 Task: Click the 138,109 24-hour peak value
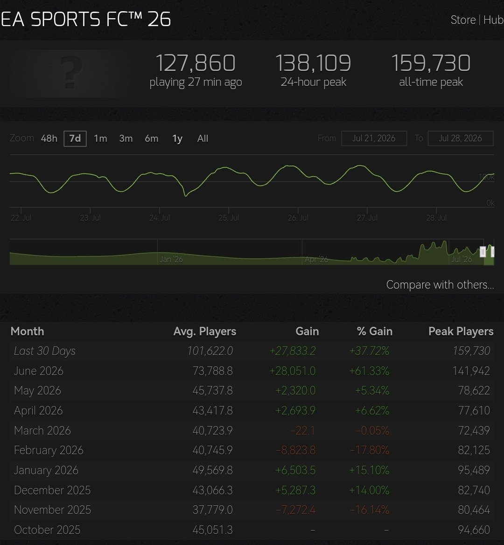pyautogui.click(x=314, y=63)
